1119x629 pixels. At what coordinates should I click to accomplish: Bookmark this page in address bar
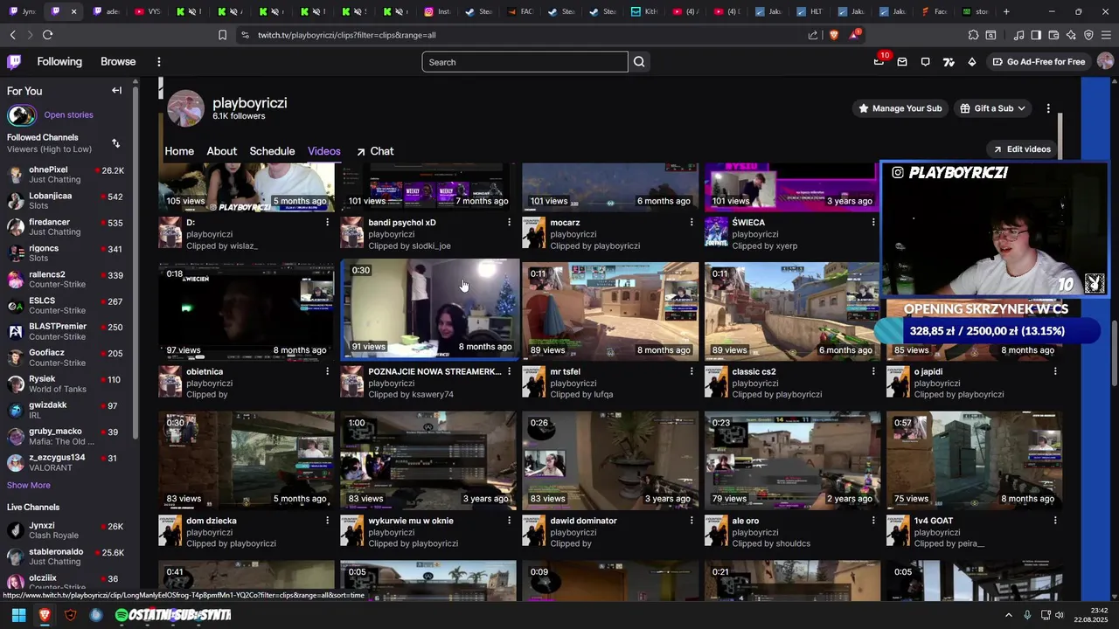click(x=222, y=35)
